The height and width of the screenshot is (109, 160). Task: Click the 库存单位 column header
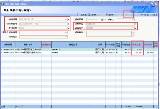[118, 45]
